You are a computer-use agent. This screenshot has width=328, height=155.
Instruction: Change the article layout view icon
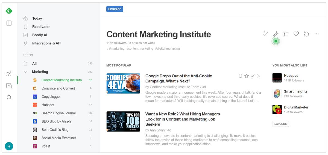pyautogui.click(x=286, y=34)
